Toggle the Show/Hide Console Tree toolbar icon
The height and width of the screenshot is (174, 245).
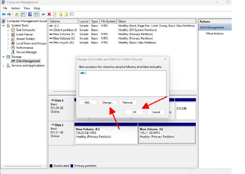(23, 14)
